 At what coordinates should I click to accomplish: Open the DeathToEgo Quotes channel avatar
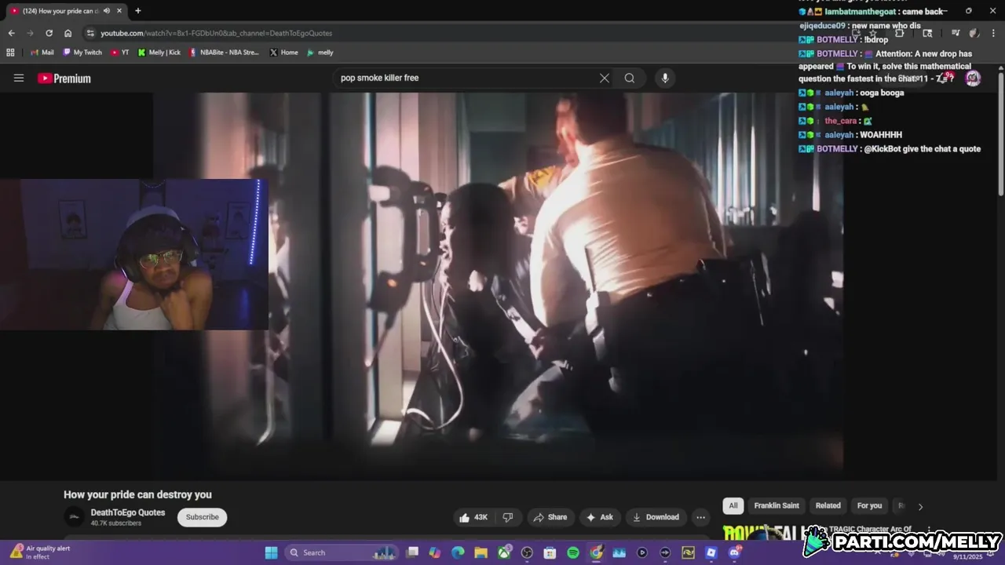(x=74, y=516)
